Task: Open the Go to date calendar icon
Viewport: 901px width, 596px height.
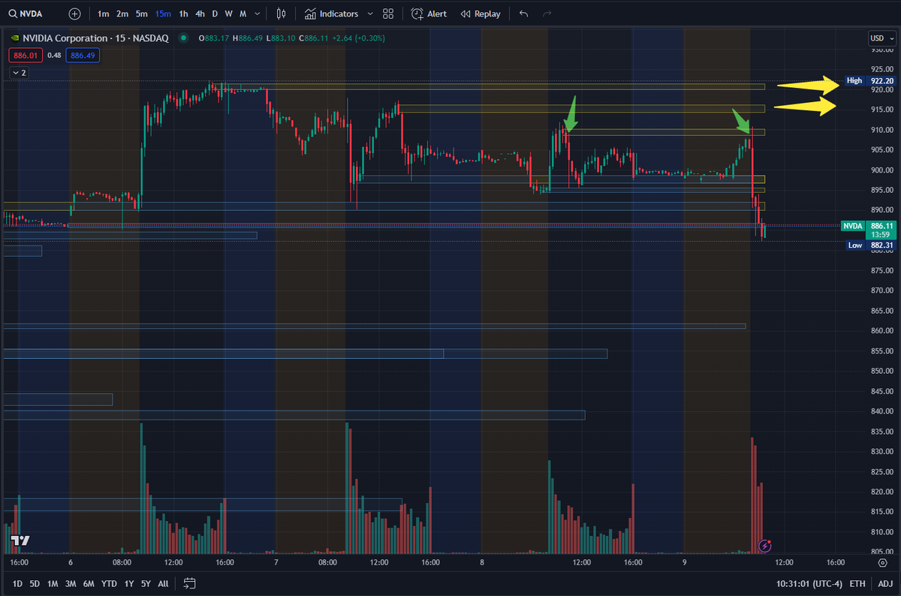Action: (x=189, y=583)
